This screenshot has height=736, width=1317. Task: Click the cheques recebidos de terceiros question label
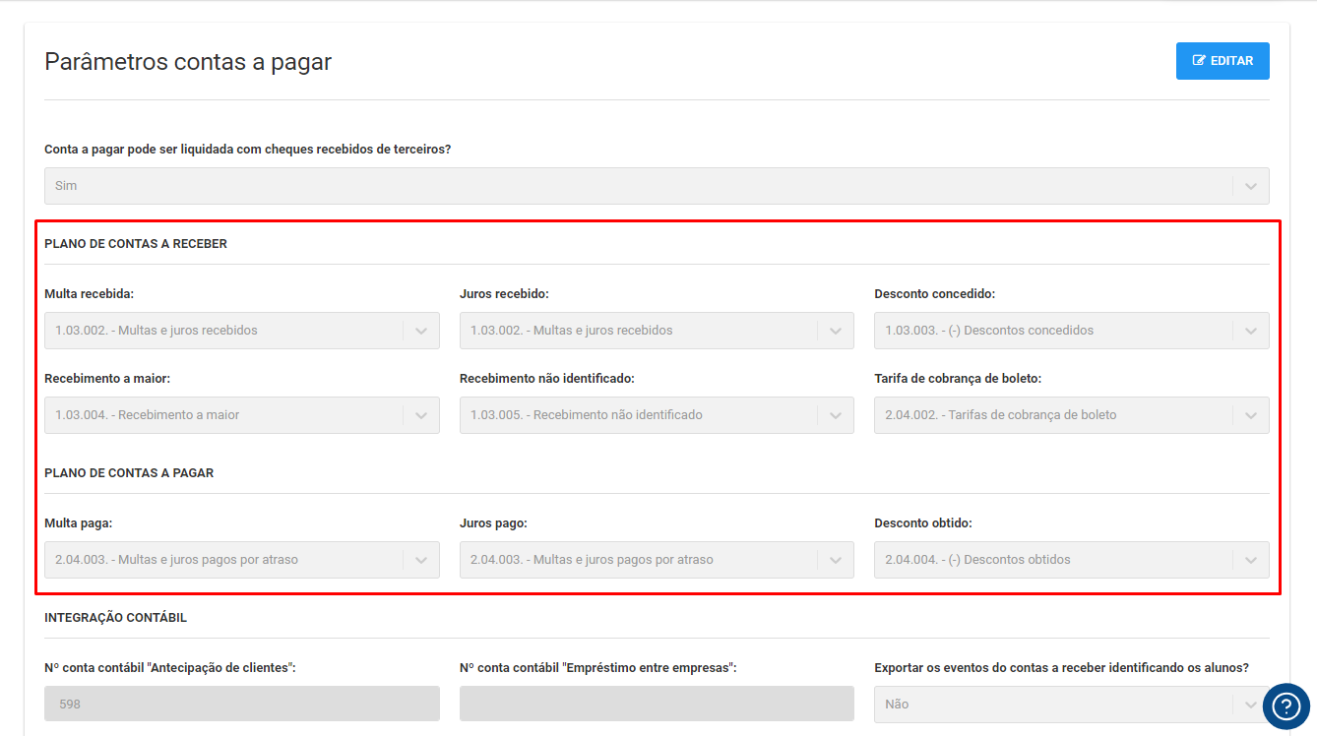pyautogui.click(x=248, y=150)
